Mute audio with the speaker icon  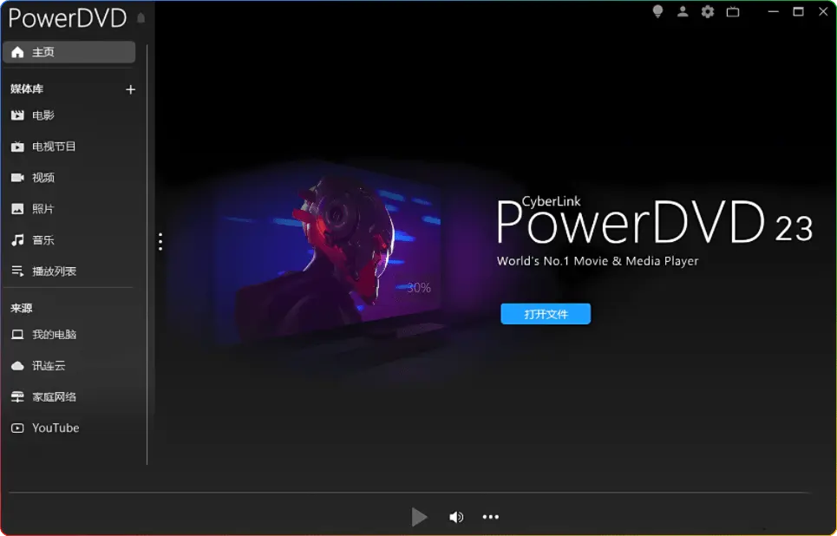[456, 517]
